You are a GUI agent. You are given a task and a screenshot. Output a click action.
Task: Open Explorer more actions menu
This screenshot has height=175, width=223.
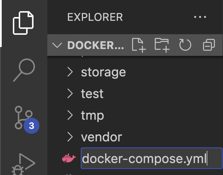(x=200, y=17)
